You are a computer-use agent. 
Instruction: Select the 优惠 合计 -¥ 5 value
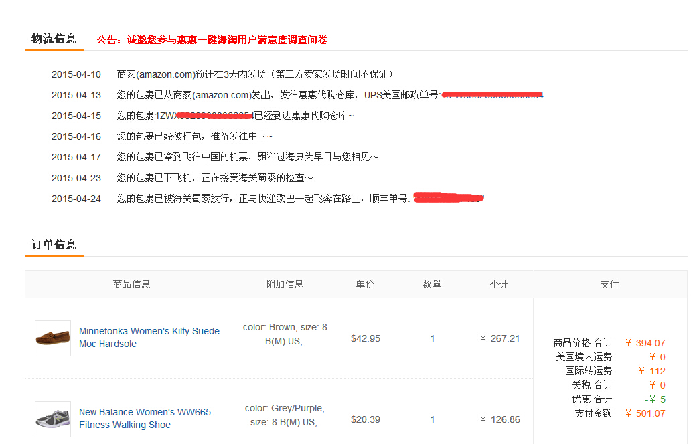(655, 399)
